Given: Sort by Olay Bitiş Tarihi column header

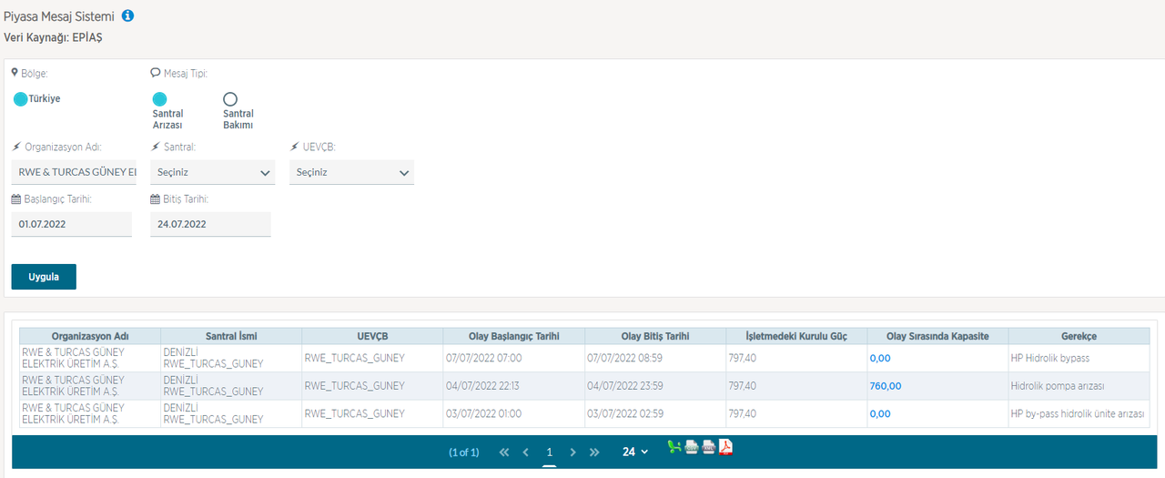Looking at the screenshot, I should [655, 336].
